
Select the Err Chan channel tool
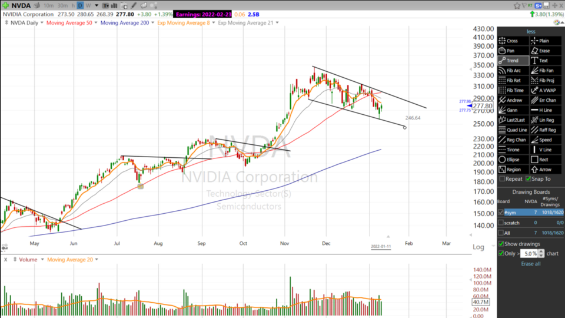[546, 100]
